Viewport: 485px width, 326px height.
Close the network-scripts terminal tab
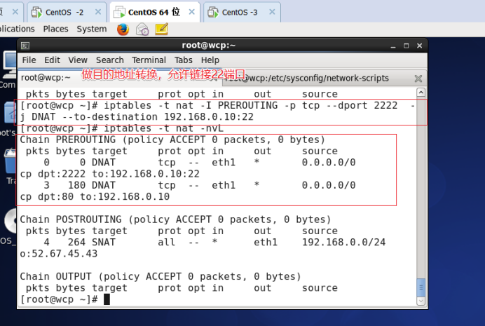(418, 79)
